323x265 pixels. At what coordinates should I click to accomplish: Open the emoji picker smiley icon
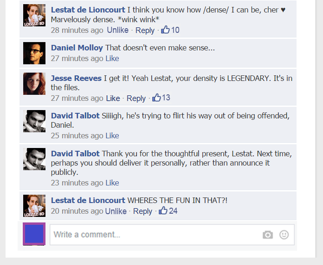284,235
